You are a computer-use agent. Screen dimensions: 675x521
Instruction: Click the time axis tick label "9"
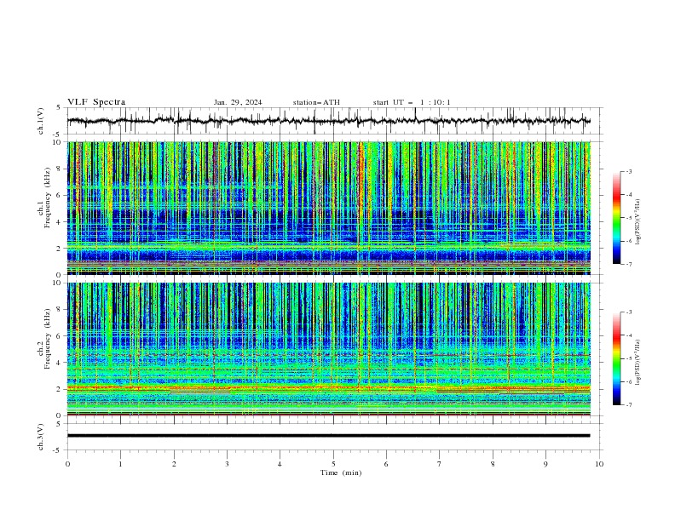tap(545, 464)
